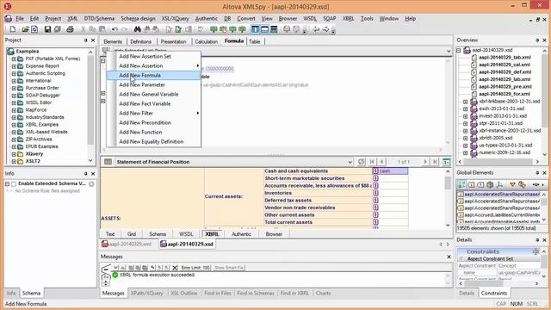Open the XBRL menu in menu bar
The width and height of the screenshot is (551, 310).
click(x=348, y=19)
